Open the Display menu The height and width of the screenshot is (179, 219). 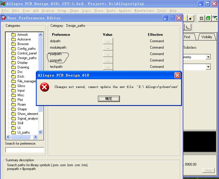pos(48,10)
